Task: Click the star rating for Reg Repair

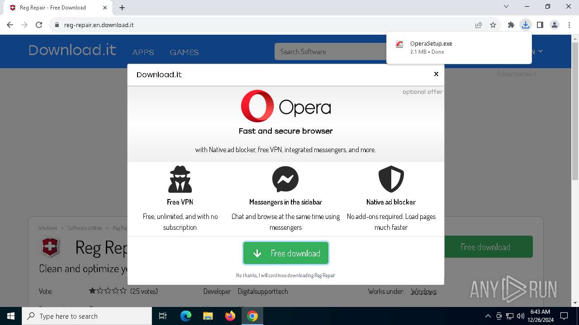Action: pyautogui.click(x=108, y=291)
